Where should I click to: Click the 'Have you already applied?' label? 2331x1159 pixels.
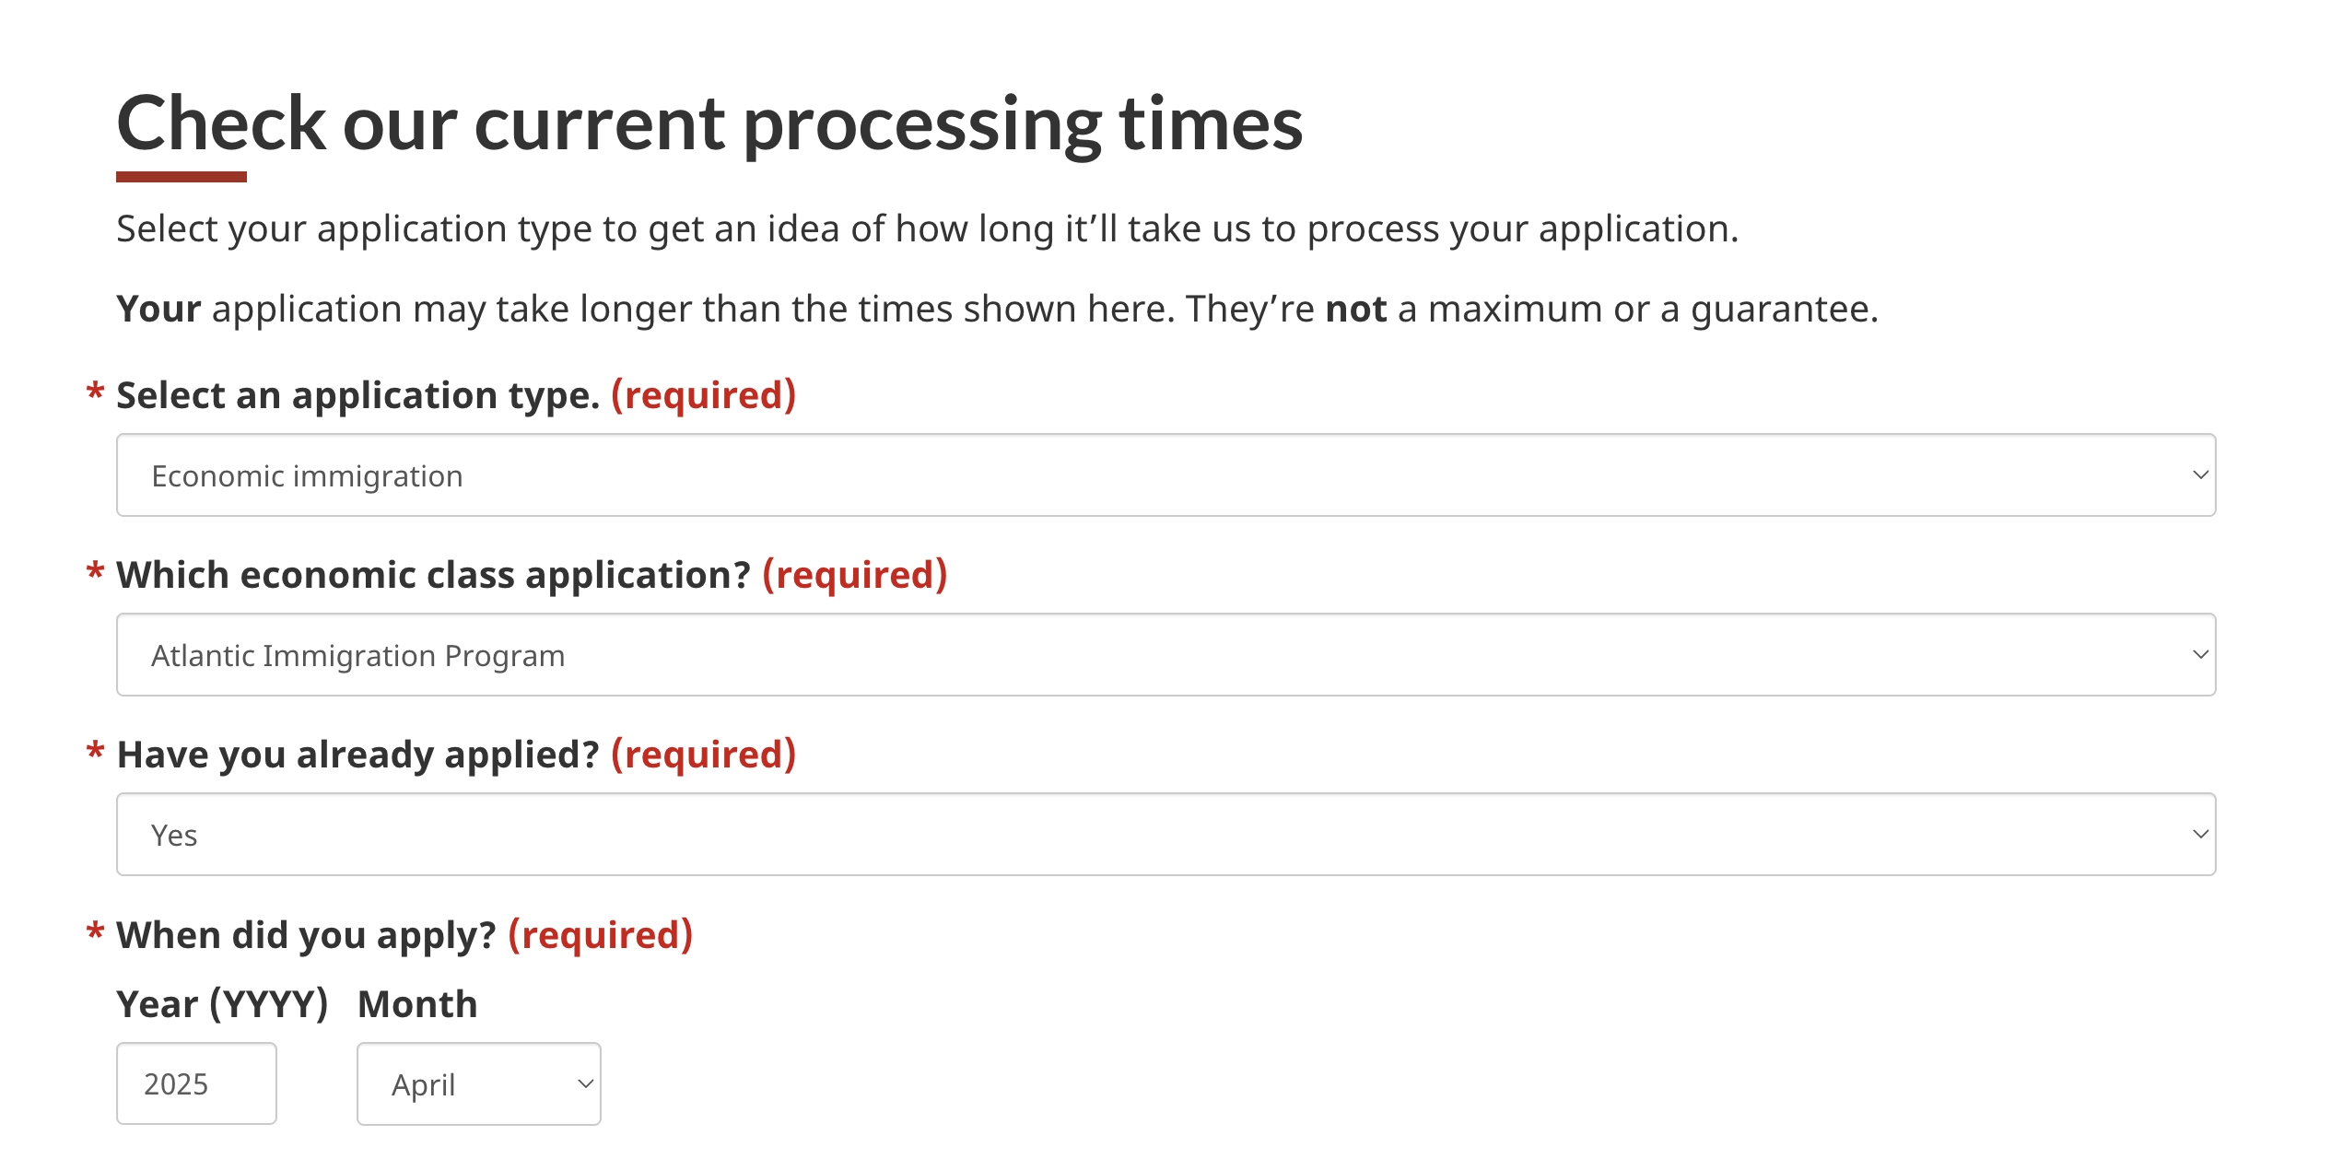pos(357,754)
